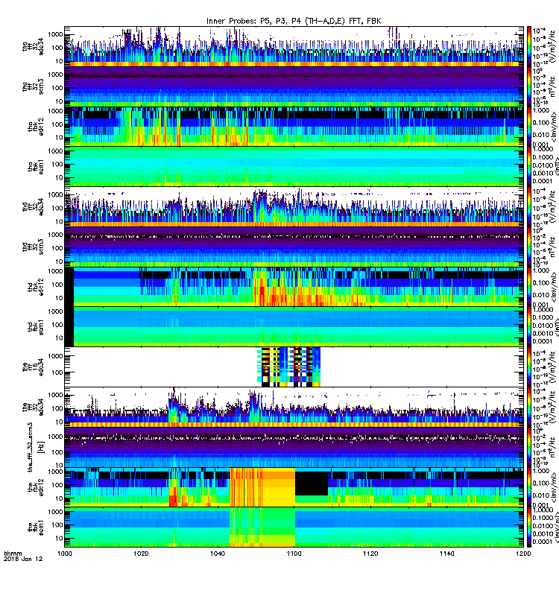Click the 1120 time tick label

coord(370,554)
